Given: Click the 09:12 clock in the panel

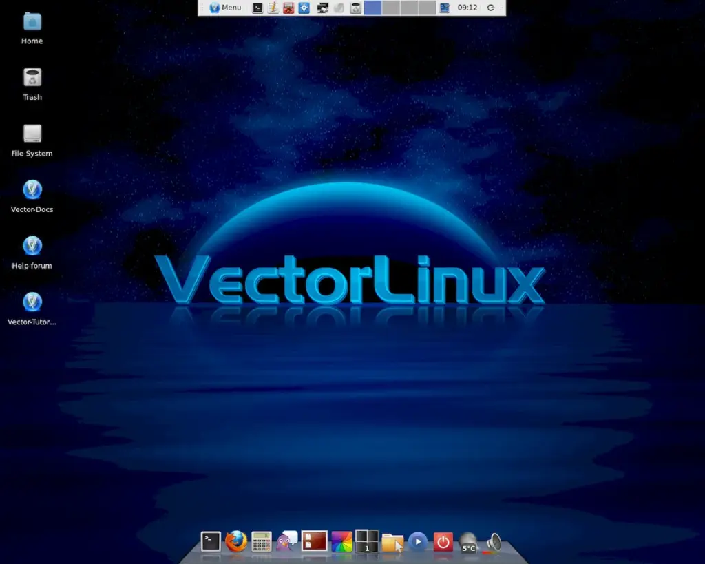Looking at the screenshot, I should pos(467,8).
